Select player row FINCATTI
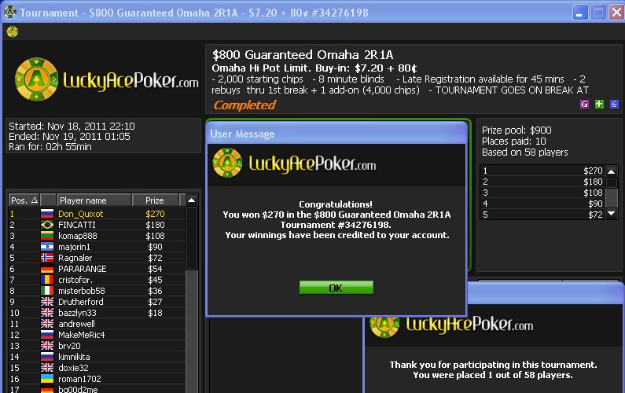 [x=97, y=225]
